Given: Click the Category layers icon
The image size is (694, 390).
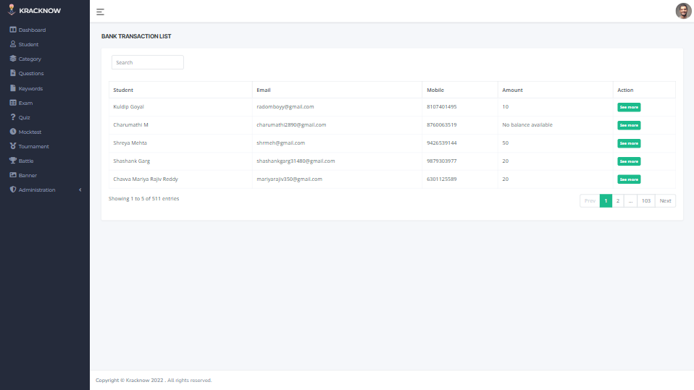Looking at the screenshot, I should 13,59.
